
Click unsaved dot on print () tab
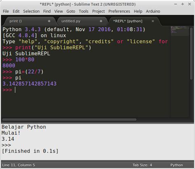point(49,21)
